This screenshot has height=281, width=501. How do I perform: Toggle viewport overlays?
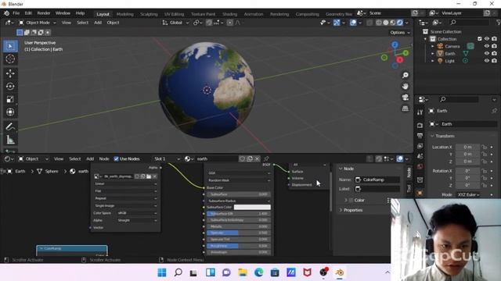point(353,23)
